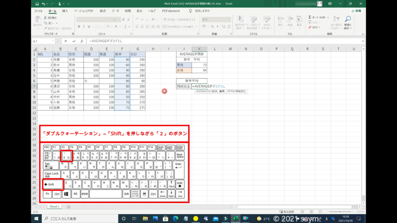Click the Save icon in title bar
Viewport: 397px width, 223px height.
tap(36, 4)
